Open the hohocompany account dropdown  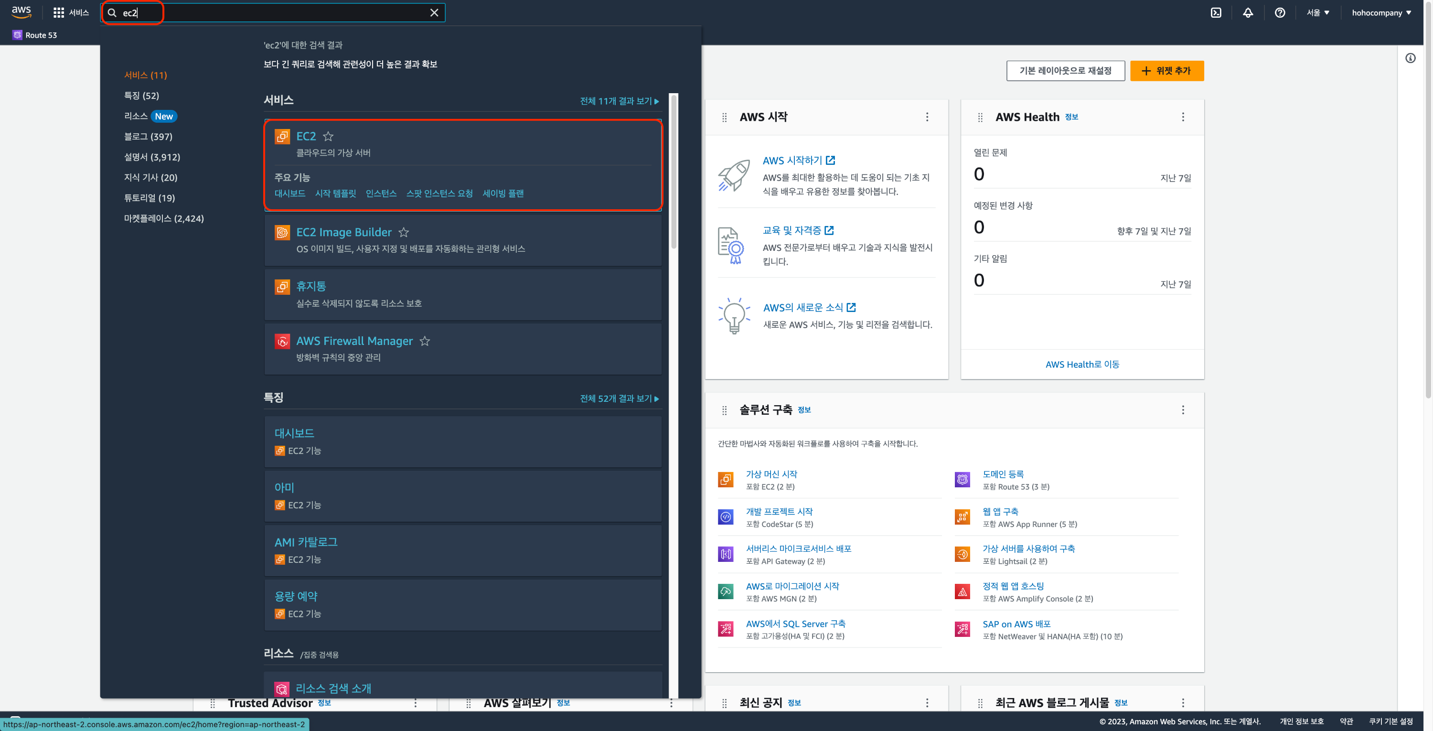coord(1381,13)
